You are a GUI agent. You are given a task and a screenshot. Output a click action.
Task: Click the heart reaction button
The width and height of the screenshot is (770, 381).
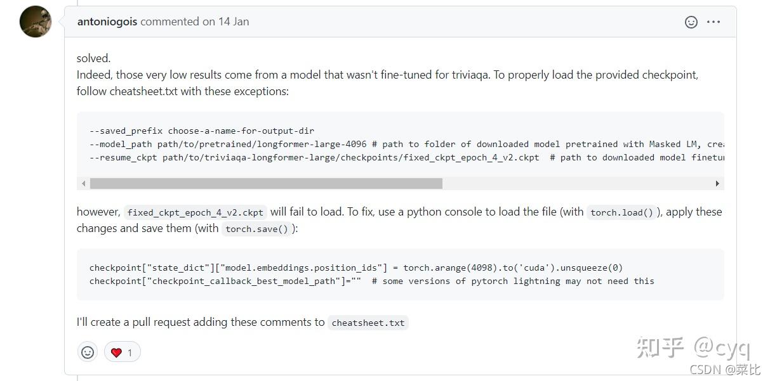pyautogui.click(x=122, y=352)
